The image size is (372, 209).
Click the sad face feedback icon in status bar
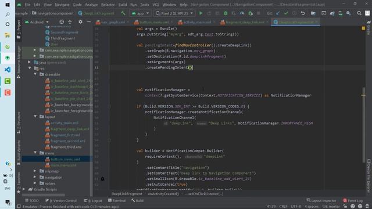(x=360, y=207)
